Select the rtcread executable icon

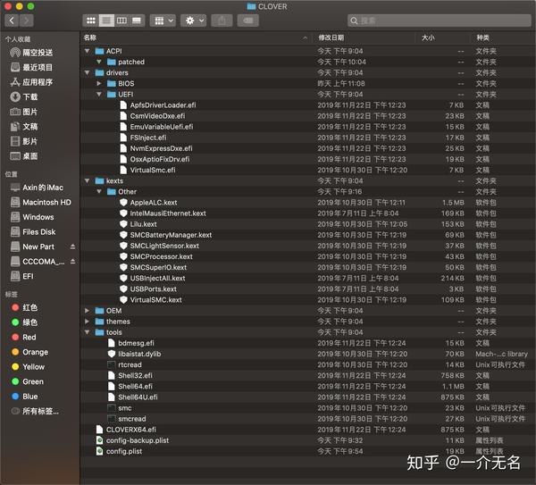coord(112,364)
